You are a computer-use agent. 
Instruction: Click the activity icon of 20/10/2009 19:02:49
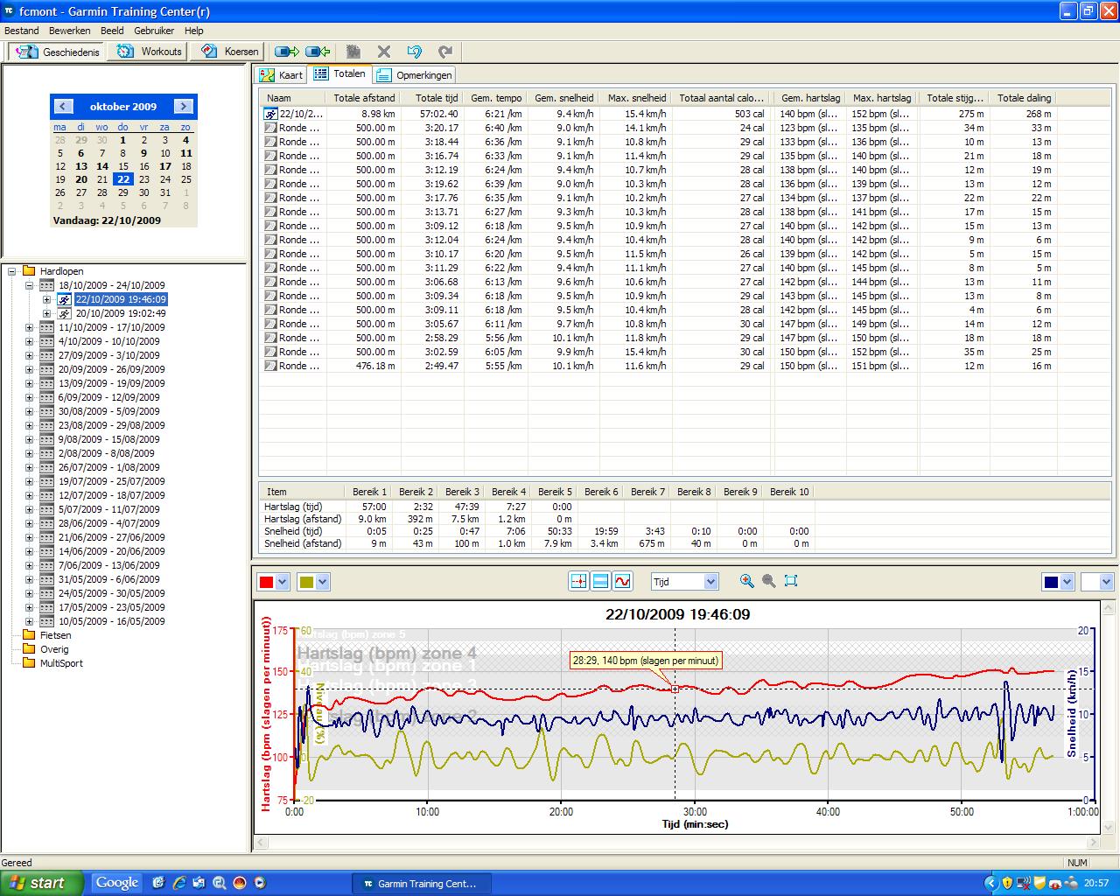tap(64, 313)
